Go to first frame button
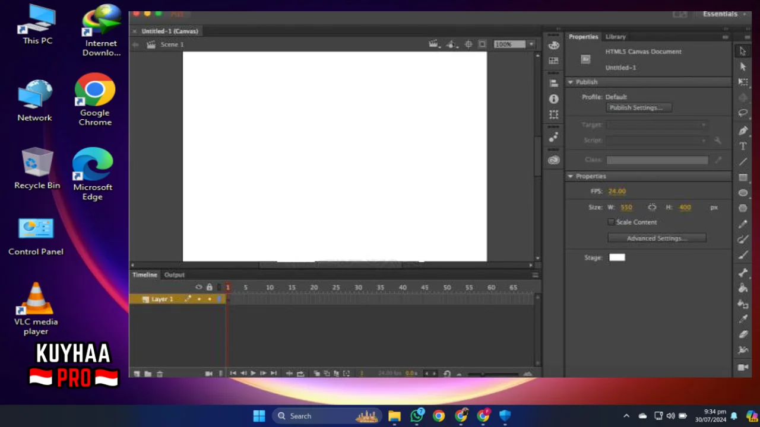Screen dimensions: 760x427 coord(233,374)
